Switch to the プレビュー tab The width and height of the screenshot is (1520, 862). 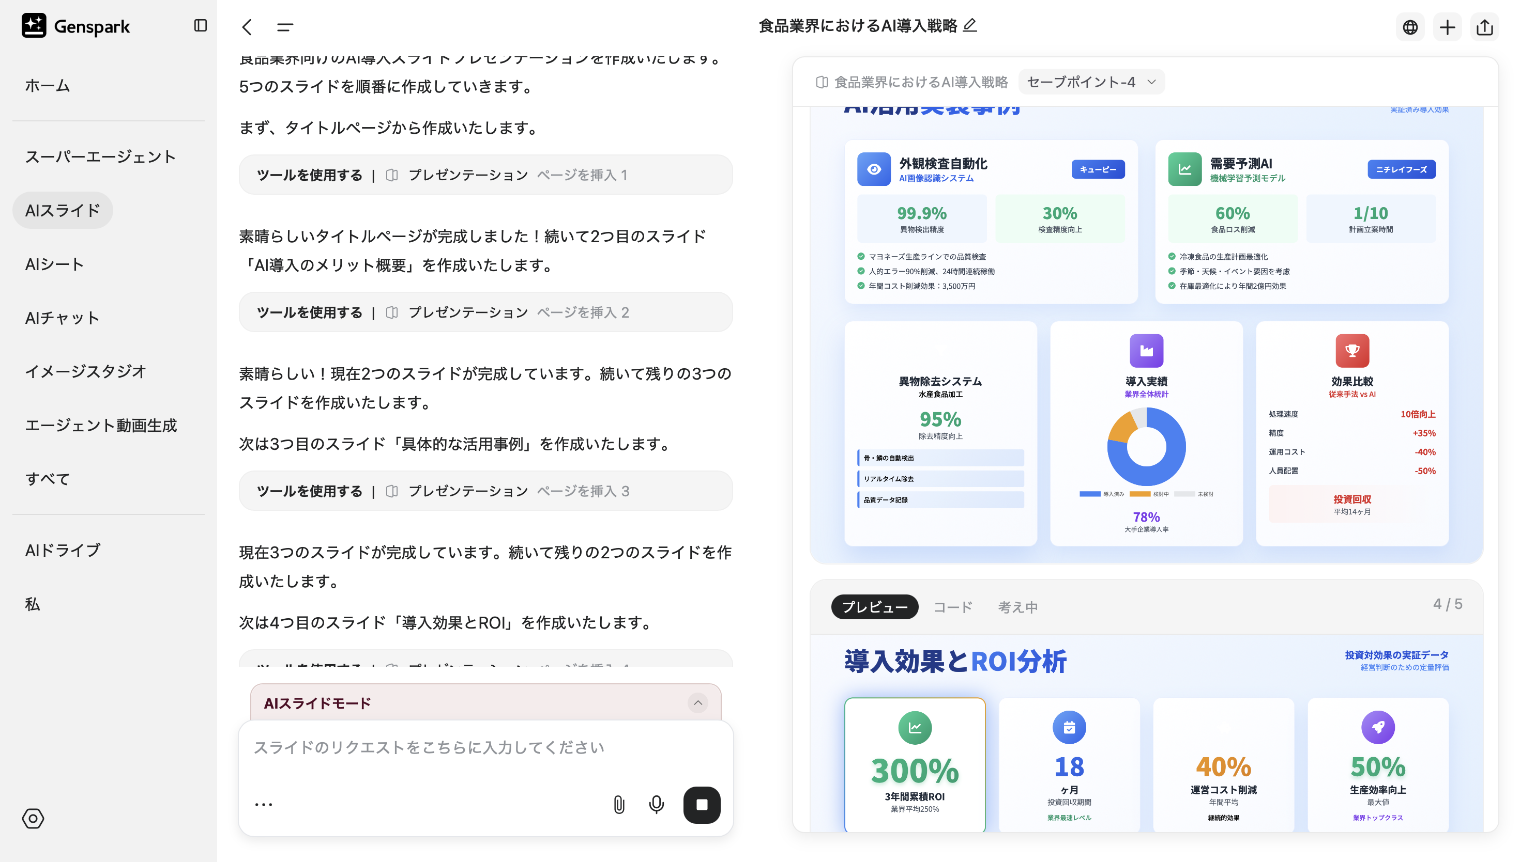click(x=875, y=607)
